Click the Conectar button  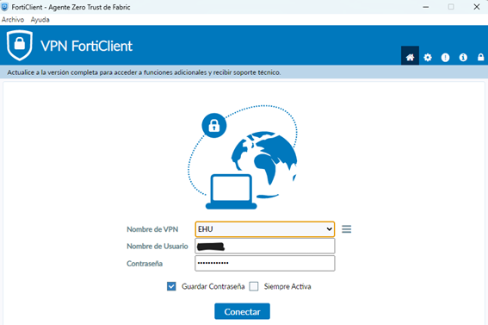tap(242, 311)
